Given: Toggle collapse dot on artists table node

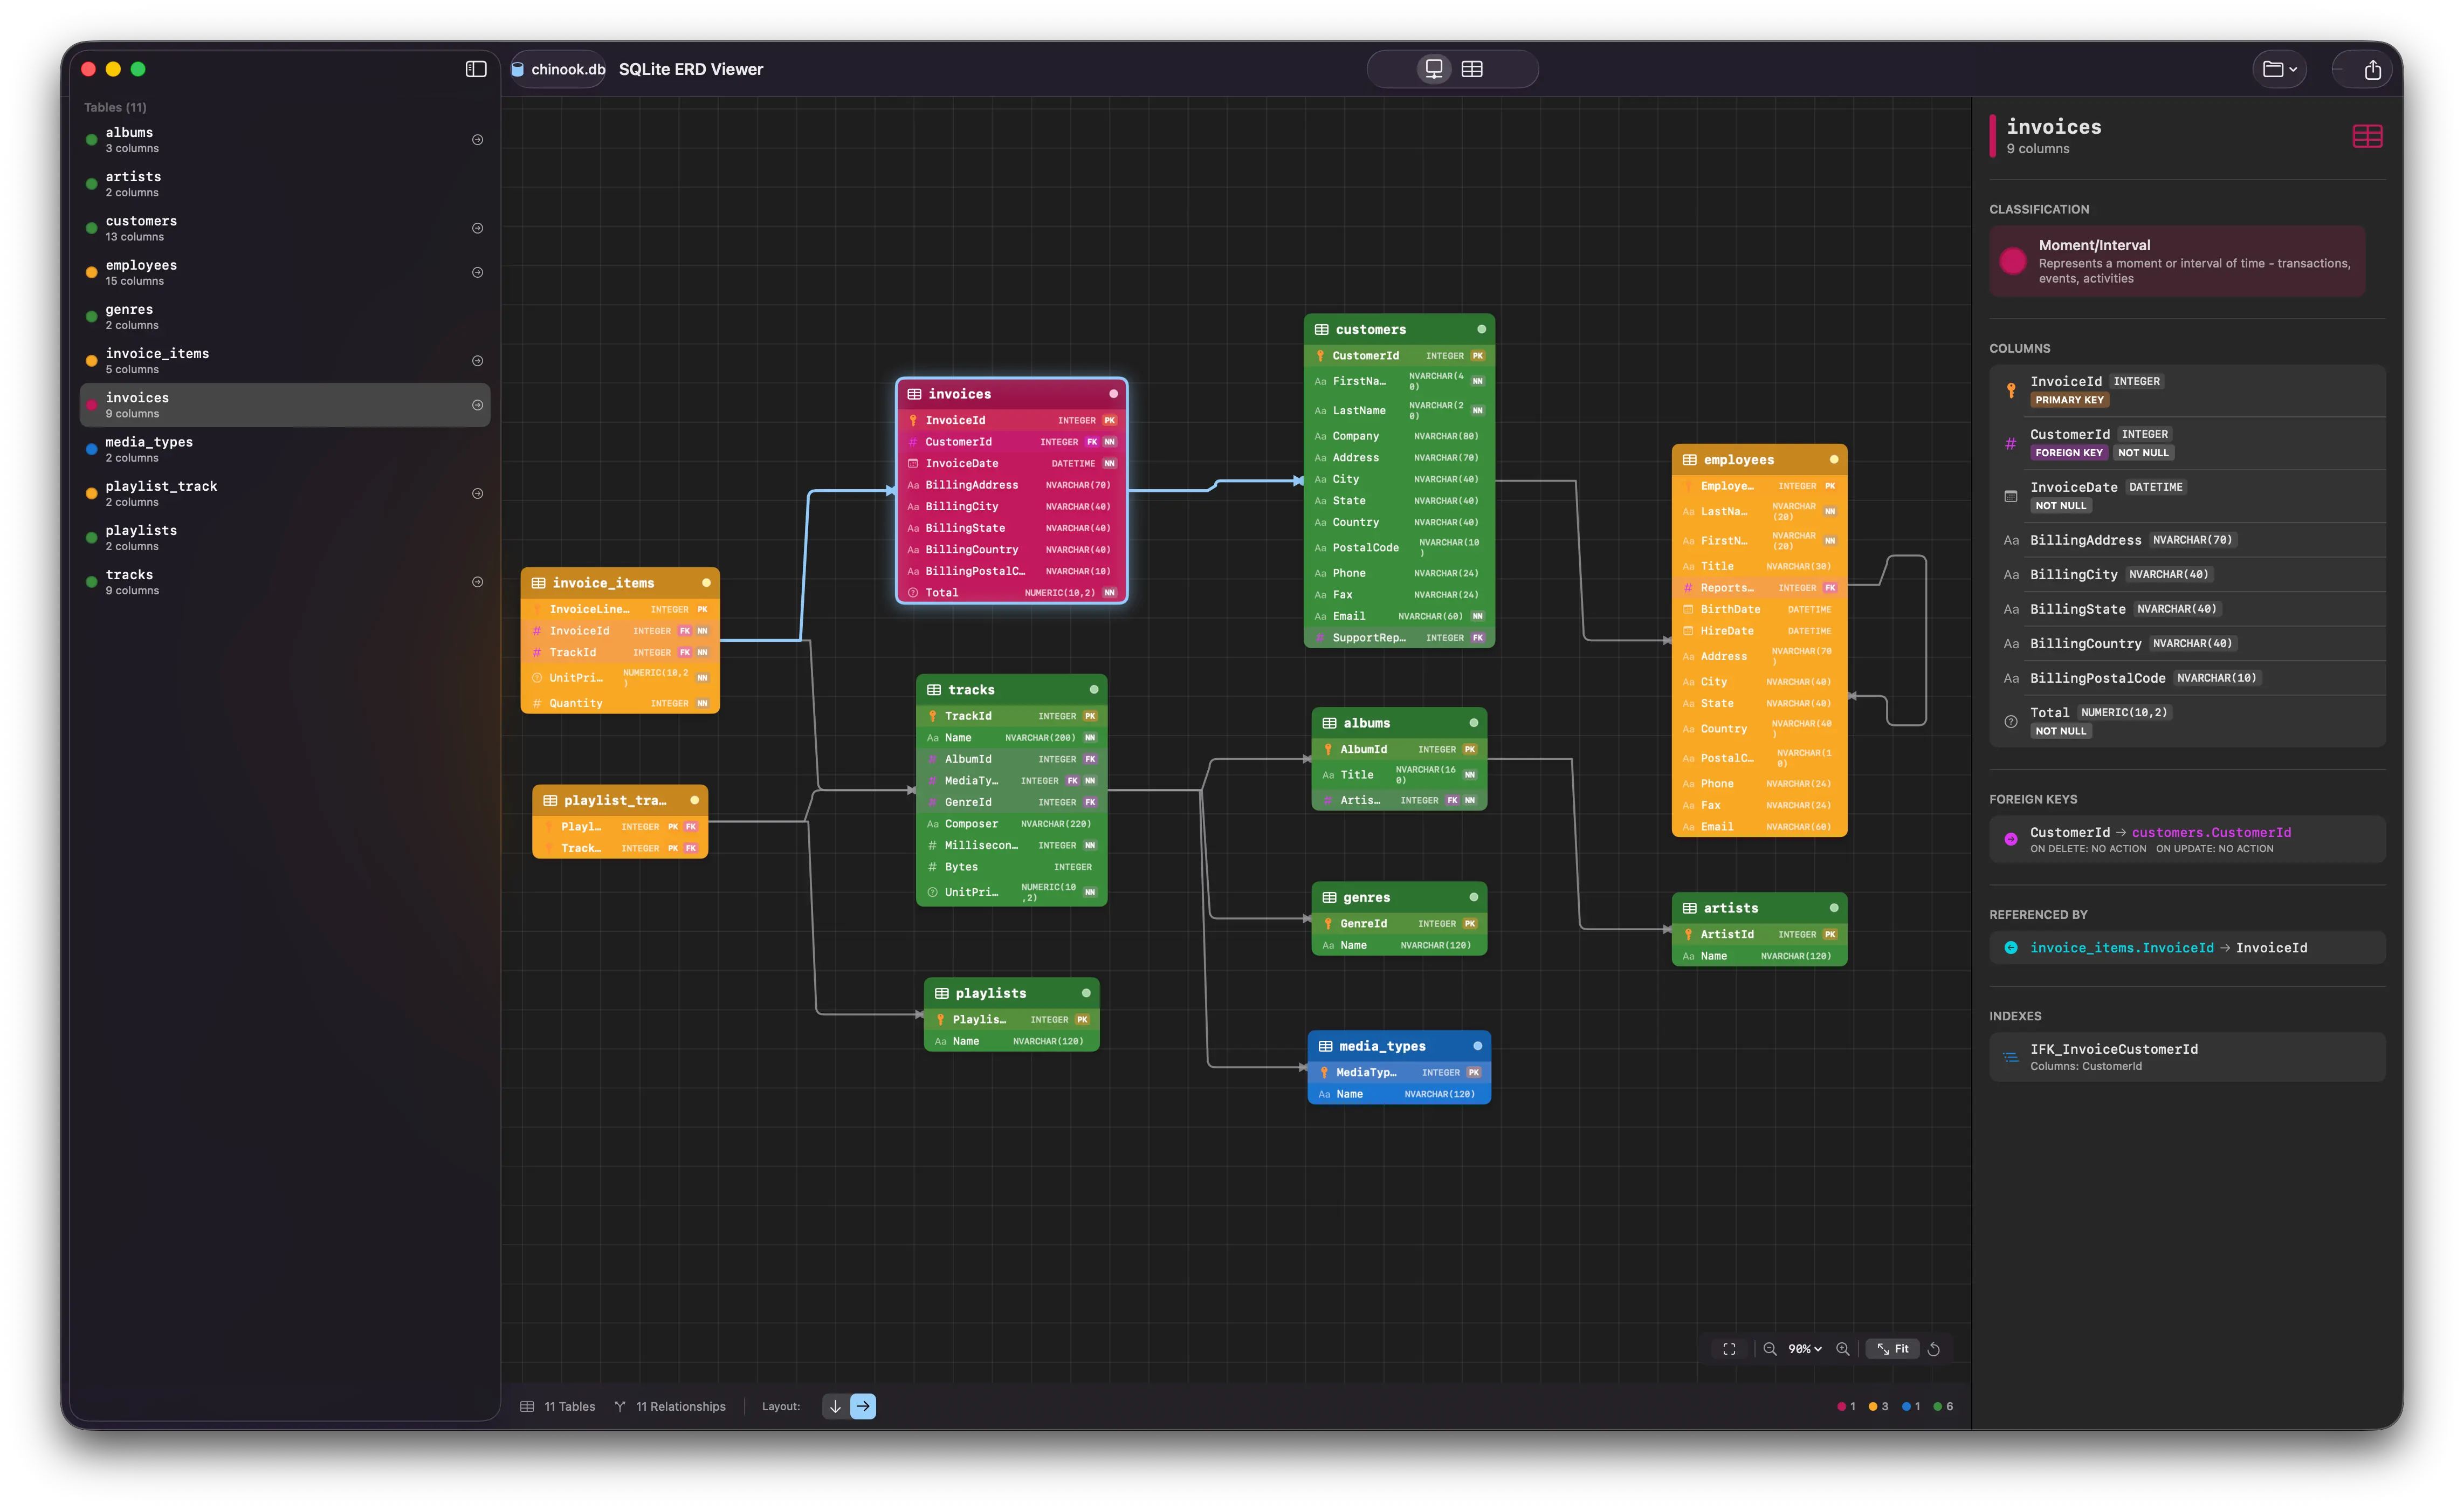Looking at the screenshot, I should (1834, 908).
